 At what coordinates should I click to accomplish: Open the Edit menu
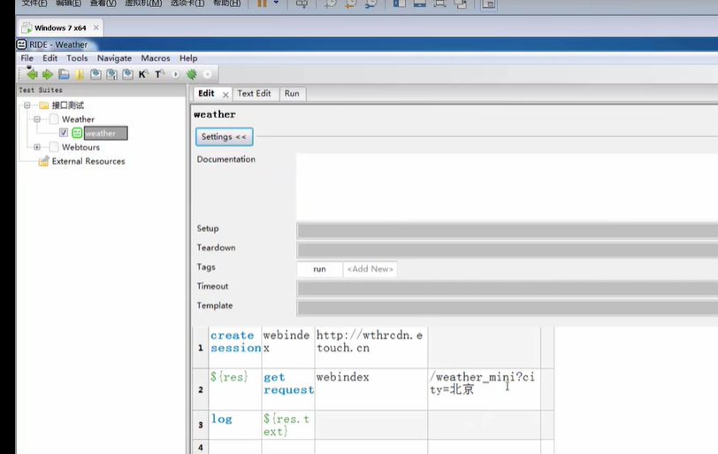click(50, 58)
